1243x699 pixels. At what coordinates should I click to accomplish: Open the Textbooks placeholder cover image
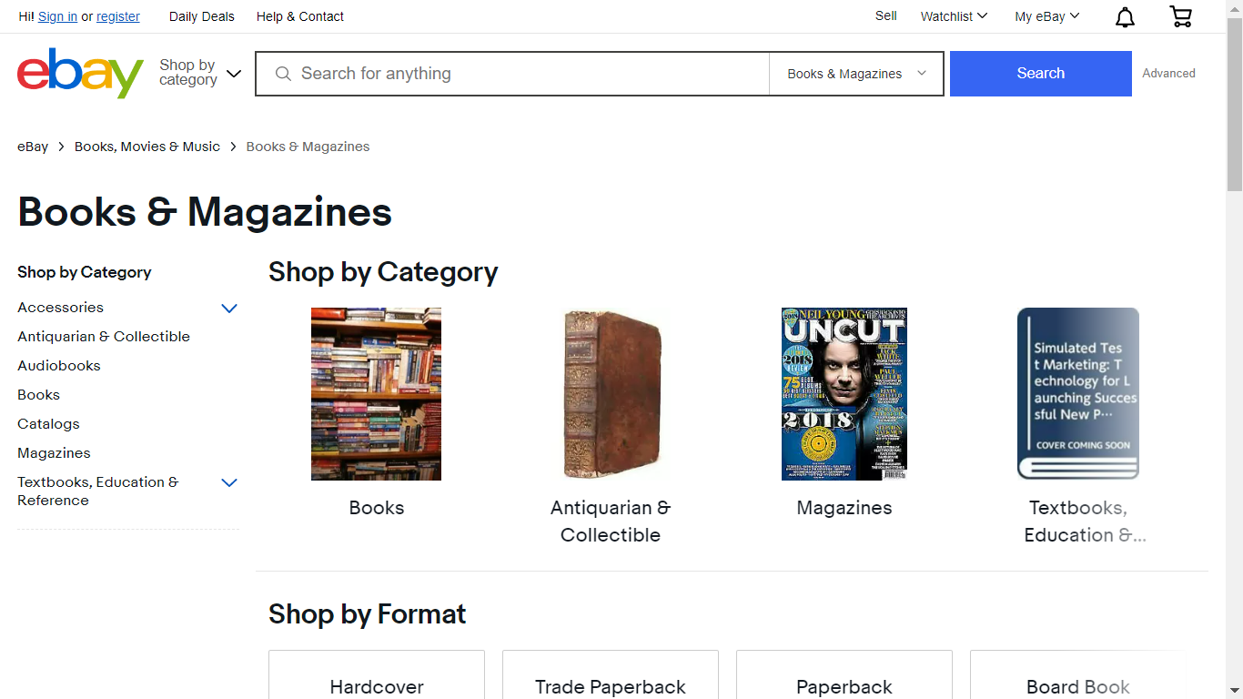[x=1077, y=393]
